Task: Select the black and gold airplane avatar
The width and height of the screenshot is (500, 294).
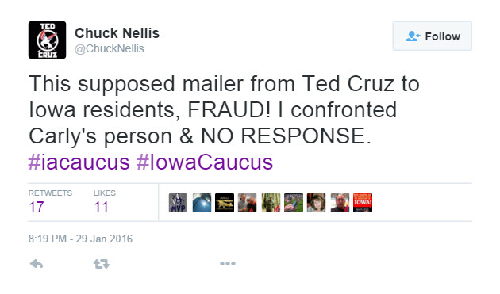Action: (x=225, y=203)
